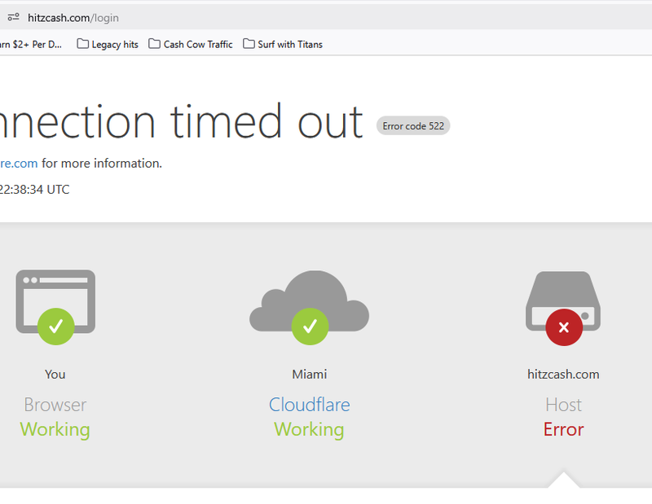Viewport: 652px width, 504px height.
Task: Expand the Cash Cow Traffic bookmark folder
Action: tap(191, 44)
